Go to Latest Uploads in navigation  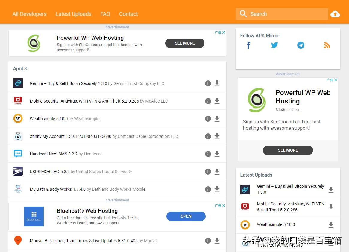coord(73,14)
